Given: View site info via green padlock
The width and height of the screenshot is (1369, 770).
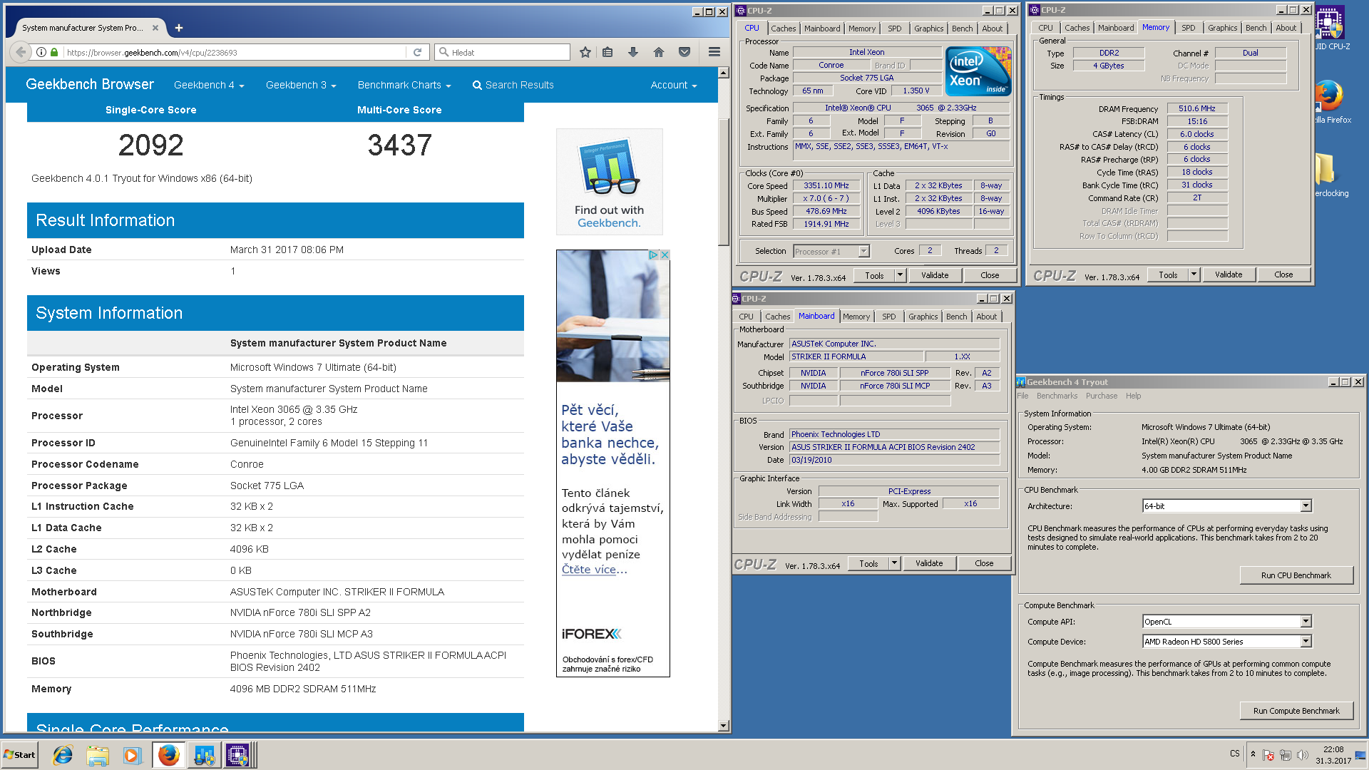Looking at the screenshot, I should (54, 52).
